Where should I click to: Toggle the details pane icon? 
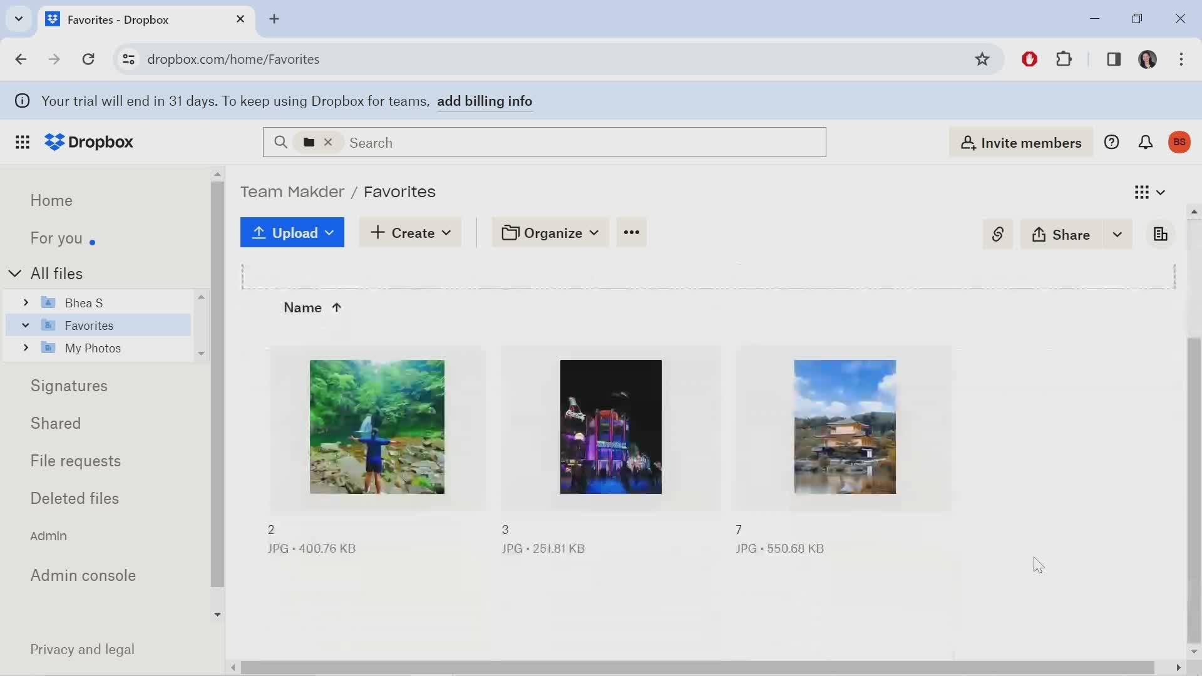click(1161, 235)
